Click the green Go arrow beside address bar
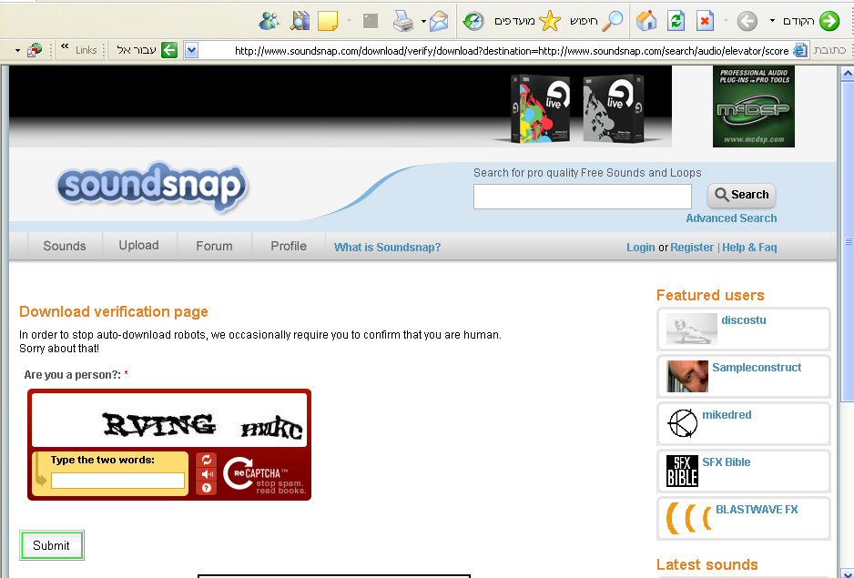This screenshot has width=854, height=578. pos(169,50)
